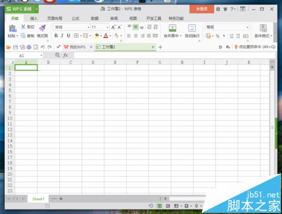Click the Undo arrow icon
This screenshot has height=214, width=282.
[43, 47]
